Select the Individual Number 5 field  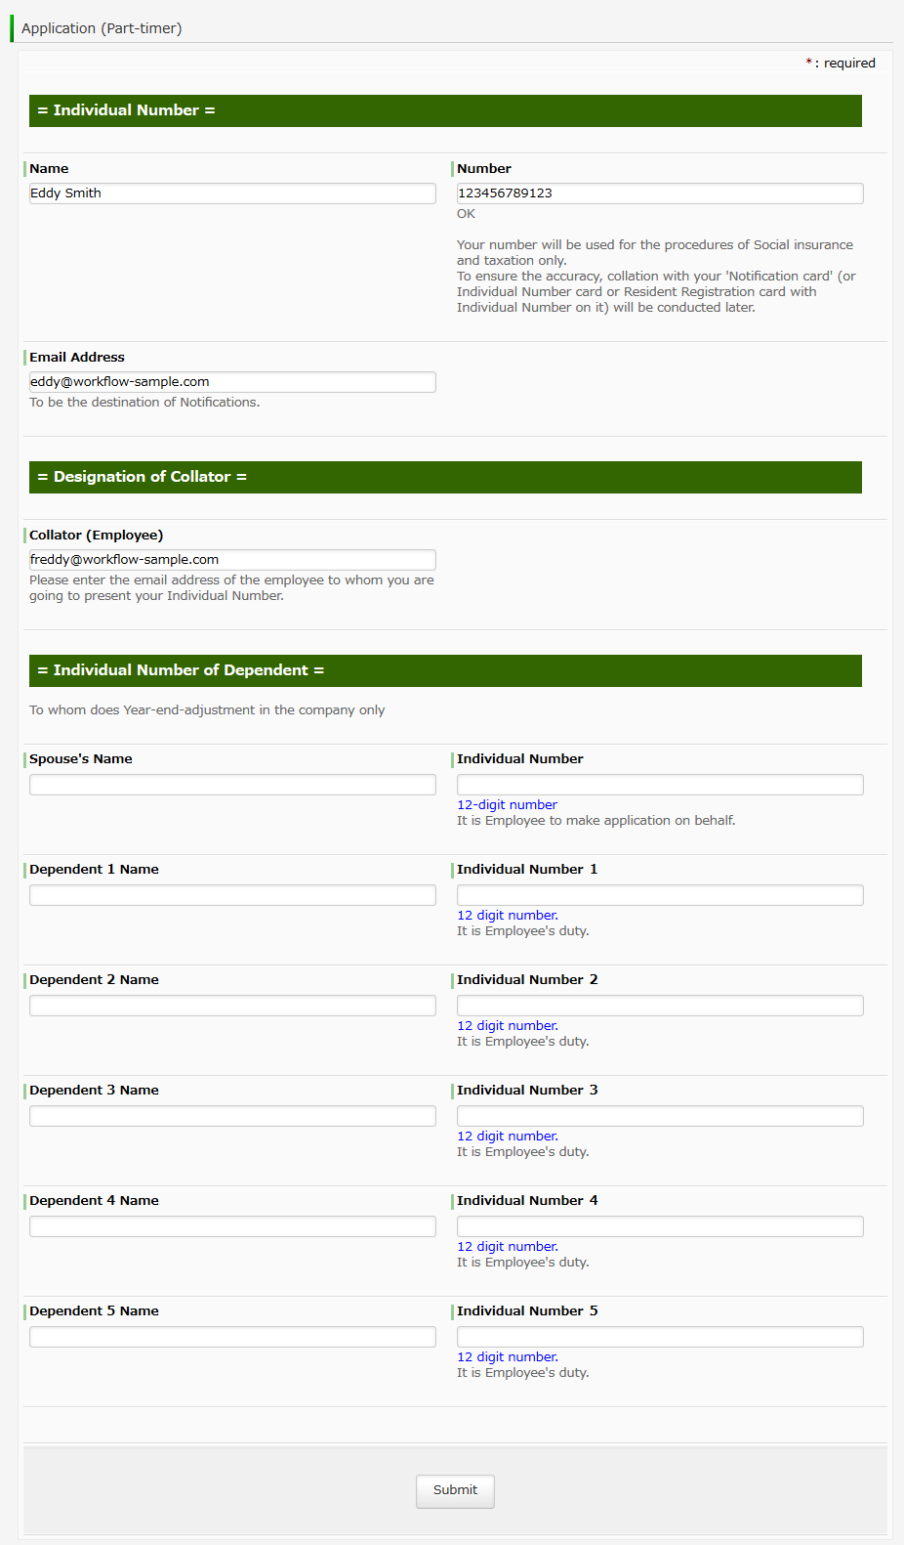[660, 1337]
